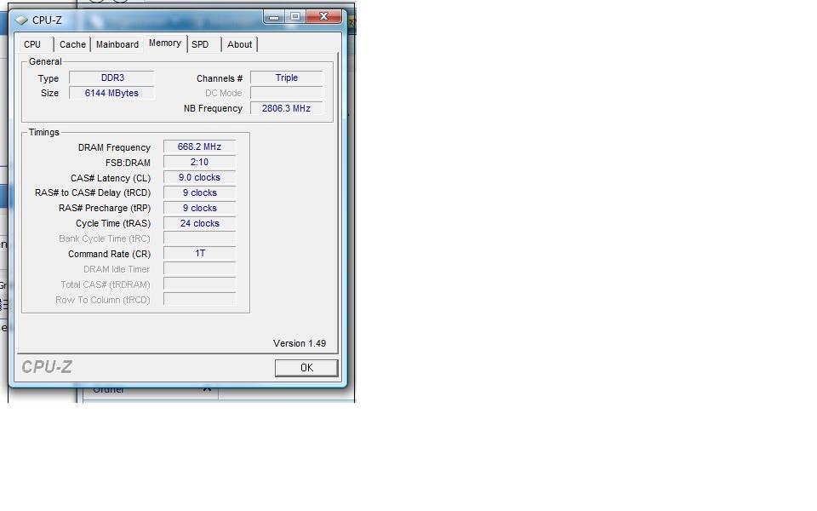Click the NB Frequency label
817x511 pixels.
click(213, 108)
